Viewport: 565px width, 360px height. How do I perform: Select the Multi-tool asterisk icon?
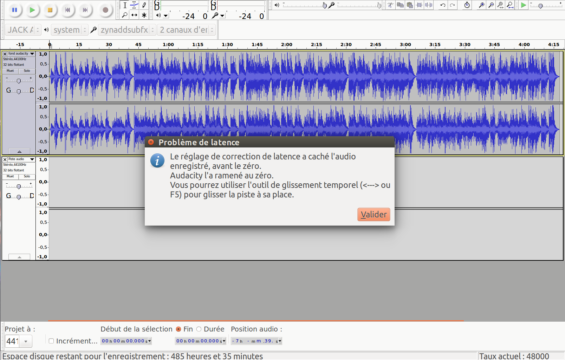click(x=144, y=15)
